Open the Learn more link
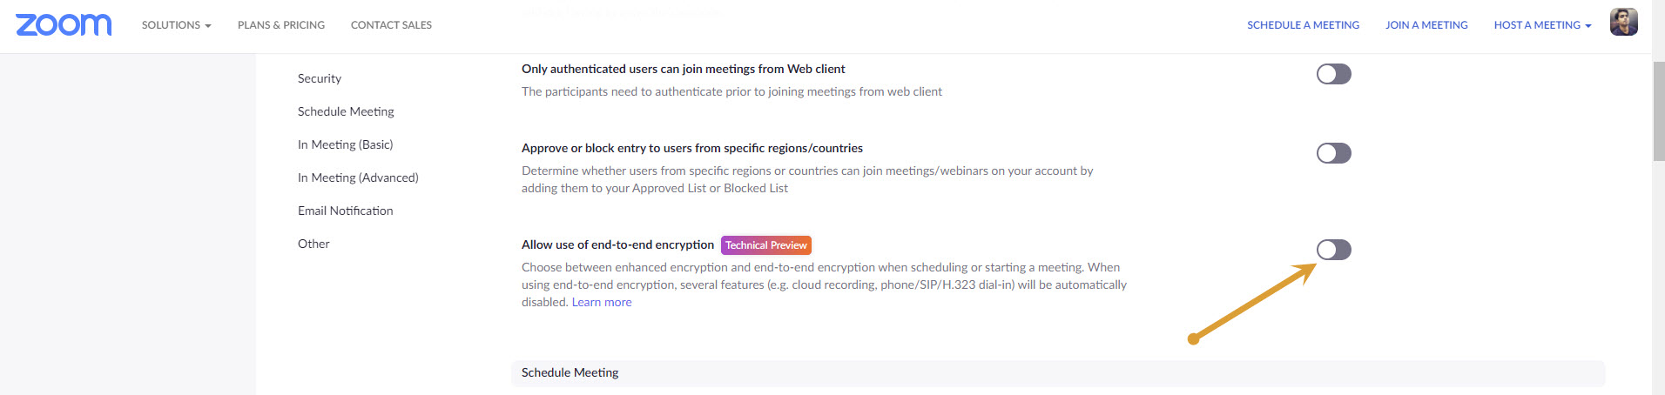 [x=602, y=302]
